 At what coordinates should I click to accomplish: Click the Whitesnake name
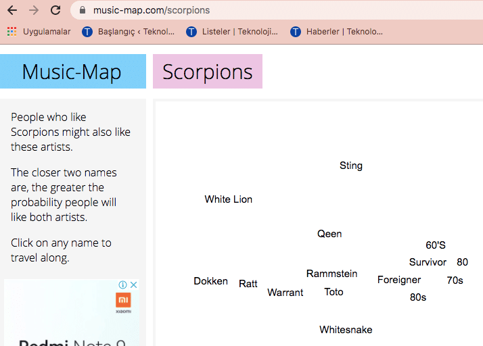coord(346,330)
